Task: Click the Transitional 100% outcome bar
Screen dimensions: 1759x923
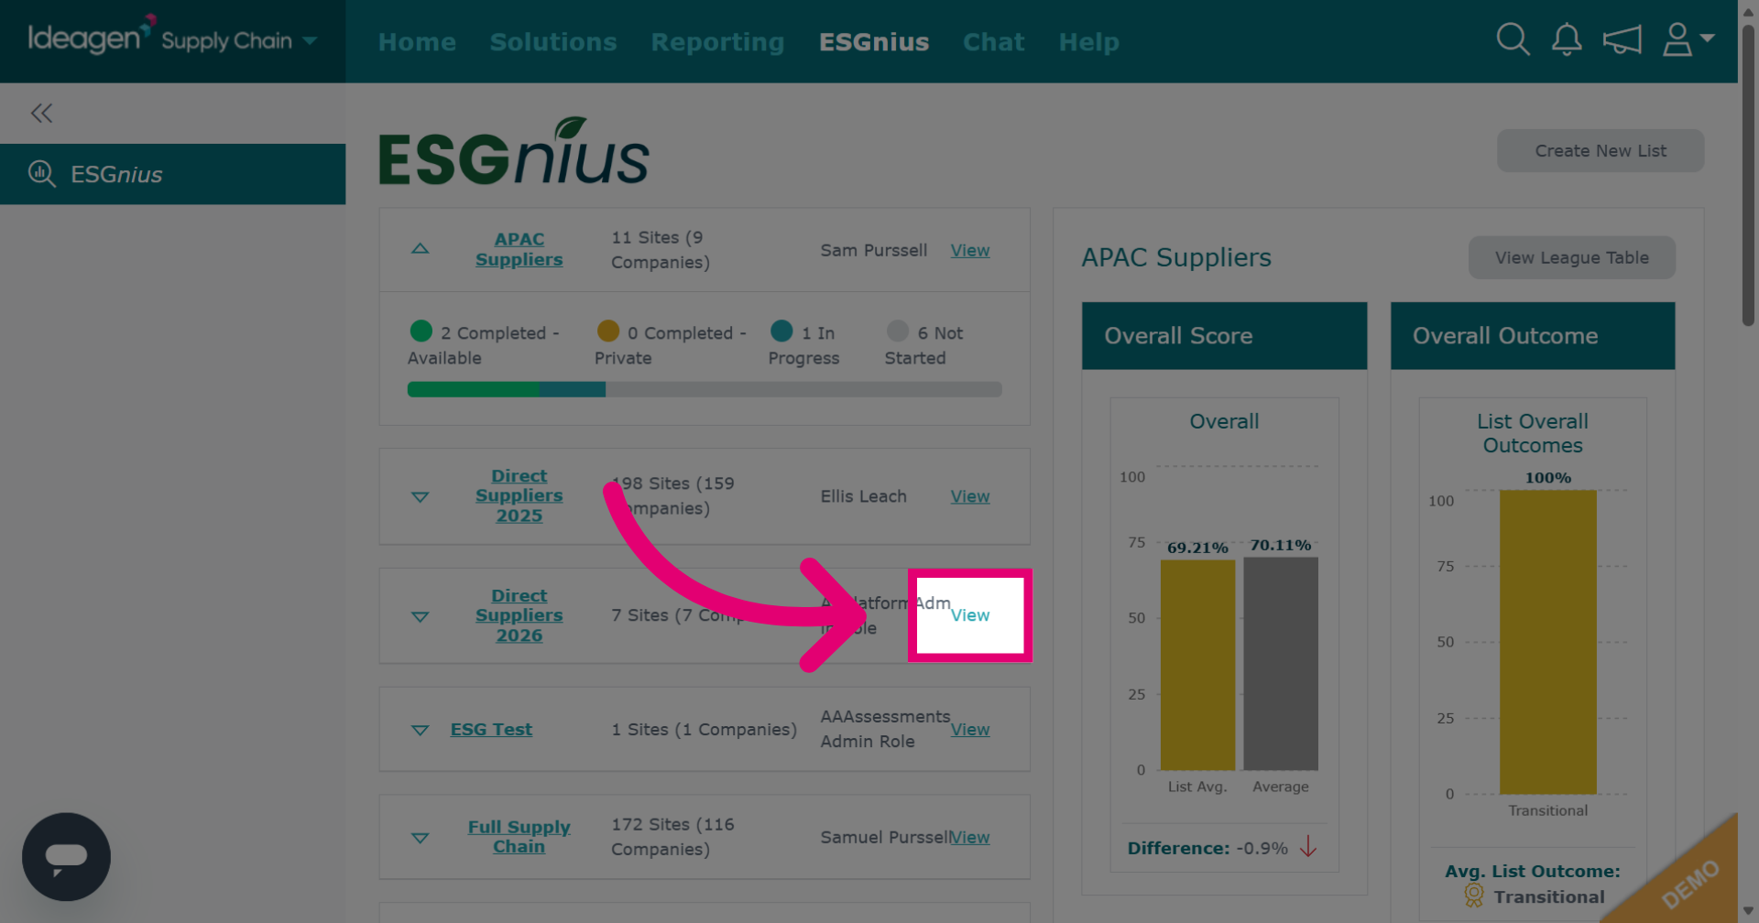Action: click(1548, 642)
